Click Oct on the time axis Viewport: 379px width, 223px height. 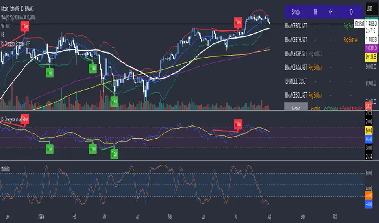[335, 216]
